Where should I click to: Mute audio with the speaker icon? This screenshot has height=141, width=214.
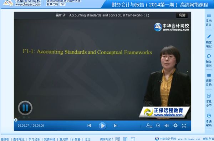(167, 125)
